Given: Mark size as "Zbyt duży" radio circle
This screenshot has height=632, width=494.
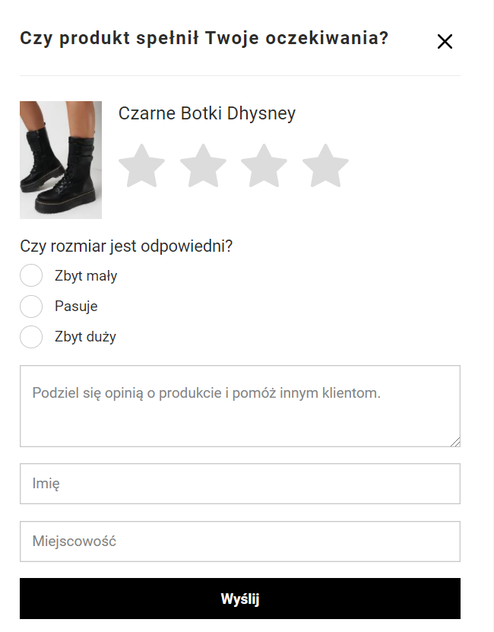Looking at the screenshot, I should tap(31, 337).
